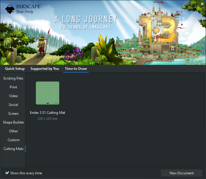Image resolution: width=206 pixels, height=179 pixels.
Task: Select the Social templates category
Action: tap(13, 105)
